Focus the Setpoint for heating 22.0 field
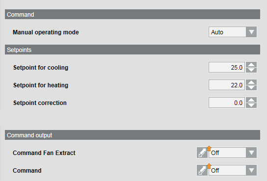 pyautogui.click(x=227, y=85)
